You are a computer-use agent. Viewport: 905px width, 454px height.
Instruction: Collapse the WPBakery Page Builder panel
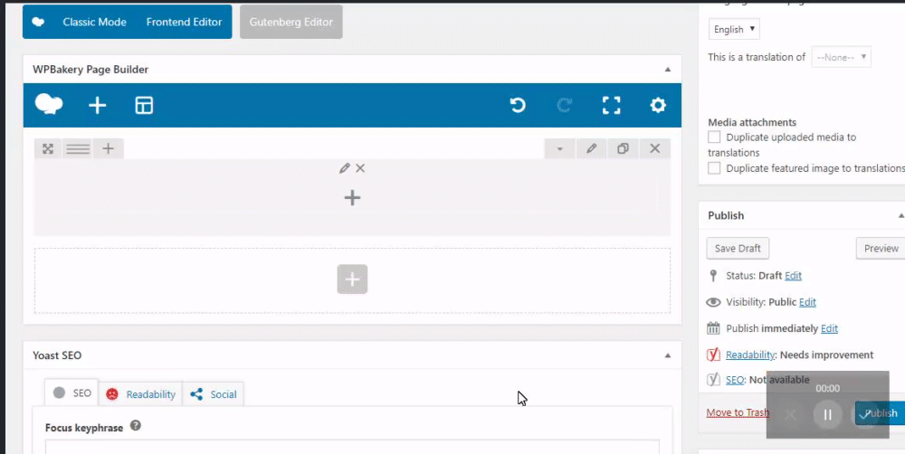pyautogui.click(x=668, y=70)
